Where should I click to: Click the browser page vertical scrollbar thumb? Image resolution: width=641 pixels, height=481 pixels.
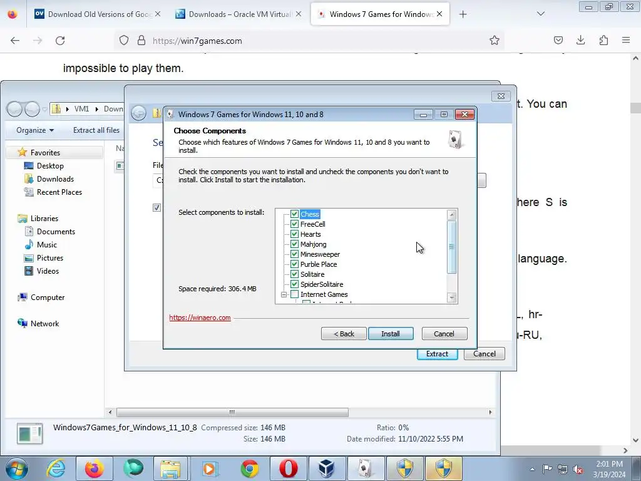[x=635, y=108]
